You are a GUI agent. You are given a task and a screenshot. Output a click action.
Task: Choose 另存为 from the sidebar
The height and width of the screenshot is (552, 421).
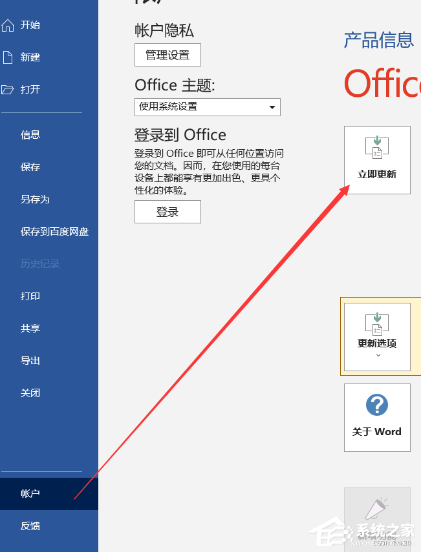tap(49, 199)
